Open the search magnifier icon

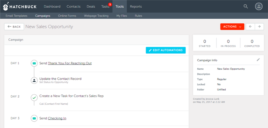tap(246, 6)
